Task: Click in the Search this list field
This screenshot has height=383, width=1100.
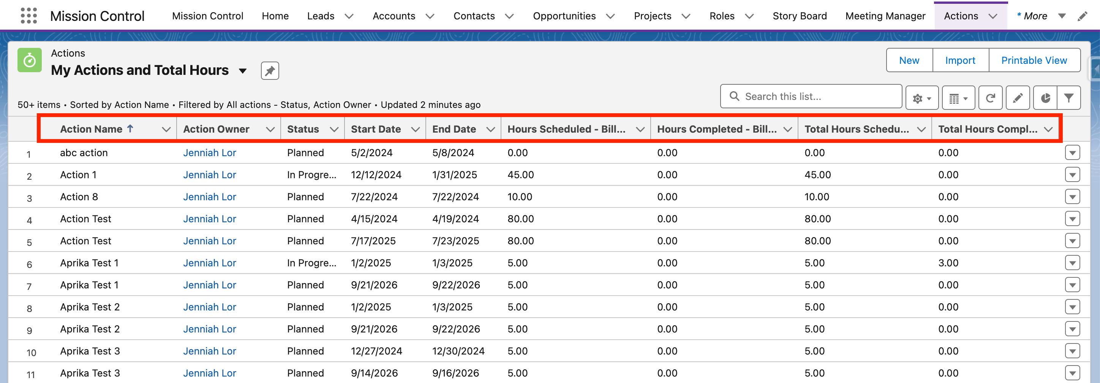Action: pos(811,97)
